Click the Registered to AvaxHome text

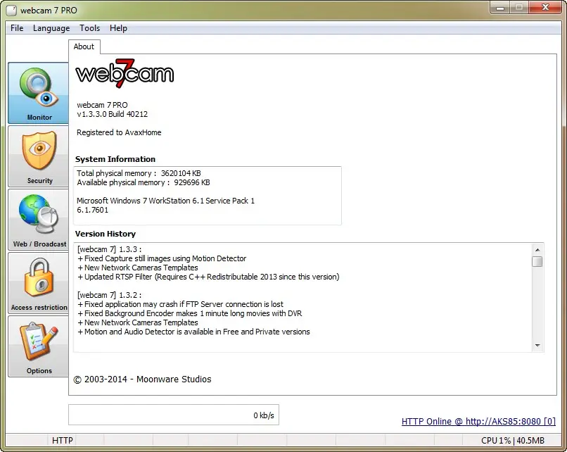coord(119,132)
